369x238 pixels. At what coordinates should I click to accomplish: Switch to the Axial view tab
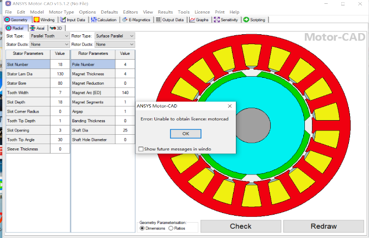click(37, 28)
